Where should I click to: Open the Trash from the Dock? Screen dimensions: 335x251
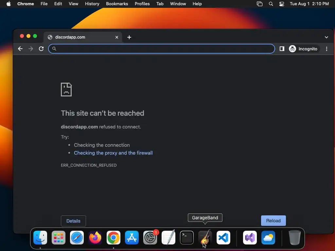tap(295, 238)
